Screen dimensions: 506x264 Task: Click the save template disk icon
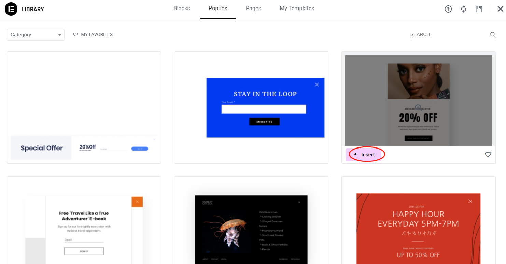click(479, 9)
